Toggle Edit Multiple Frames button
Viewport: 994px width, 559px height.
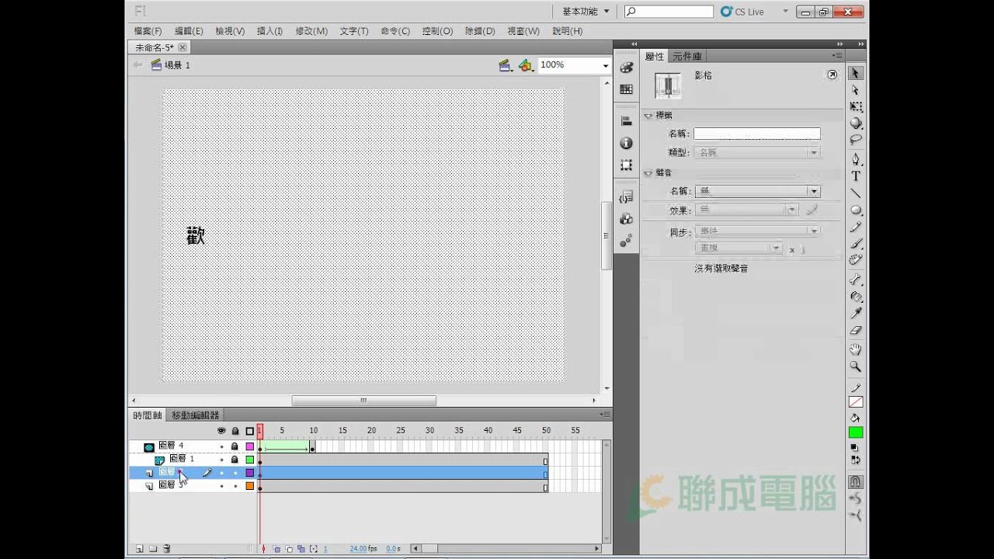(301, 549)
